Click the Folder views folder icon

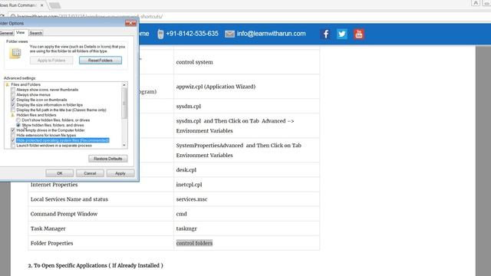pyautogui.click(x=15, y=53)
